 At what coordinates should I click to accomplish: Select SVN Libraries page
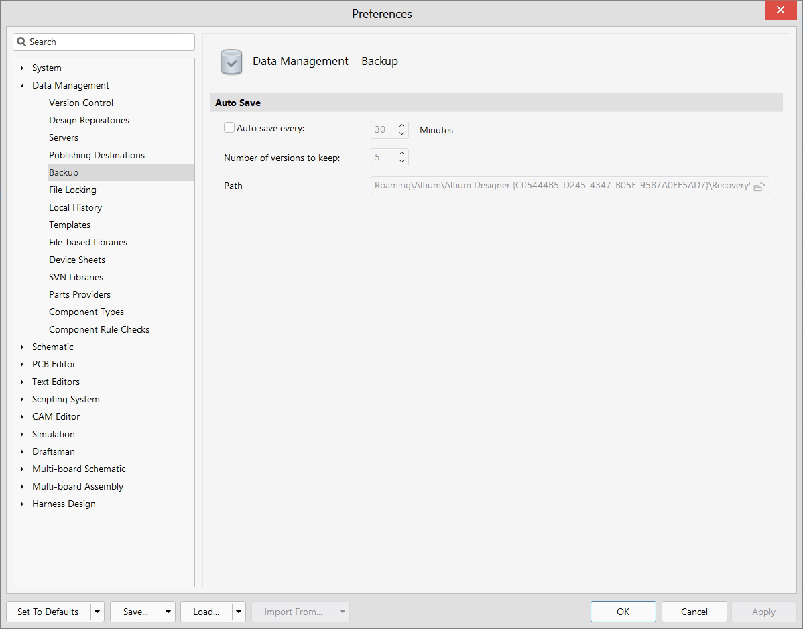coord(76,276)
